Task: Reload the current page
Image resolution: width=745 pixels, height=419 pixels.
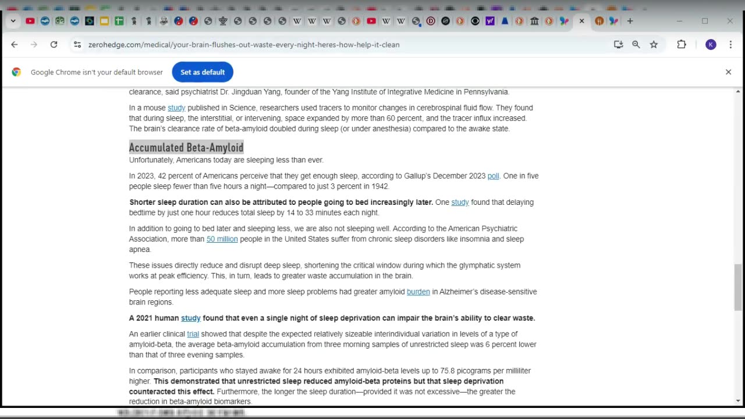Action: click(x=54, y=44)
